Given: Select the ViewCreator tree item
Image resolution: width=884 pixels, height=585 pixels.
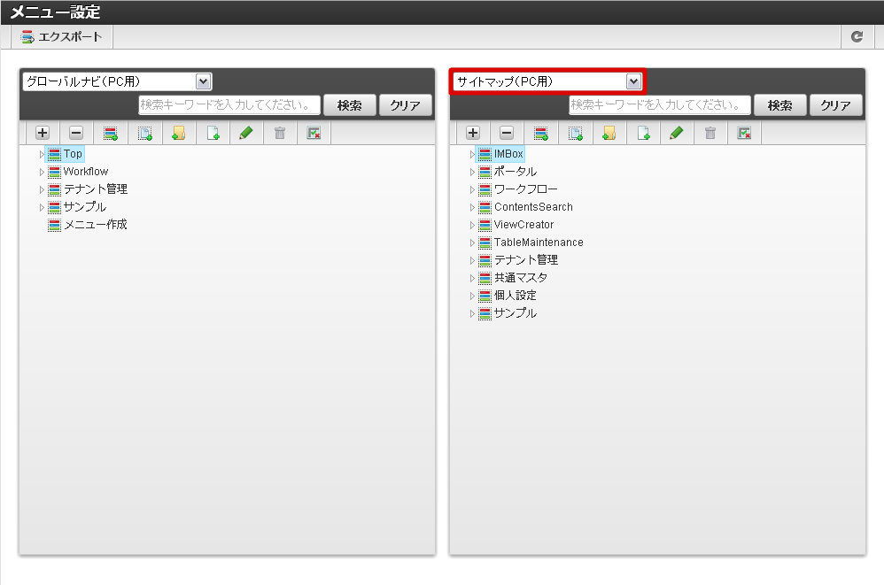Looking at the screenshot, I should click(523, 225).
